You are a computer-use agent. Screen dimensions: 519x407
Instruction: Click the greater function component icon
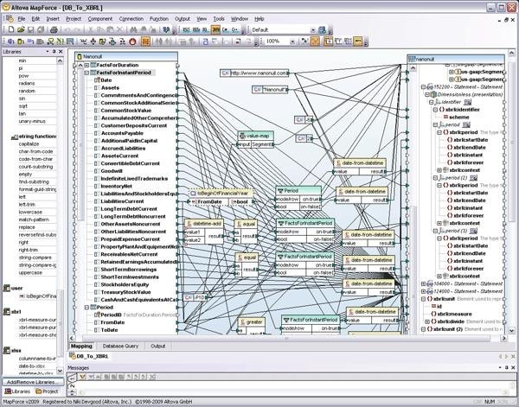point(242,322)
